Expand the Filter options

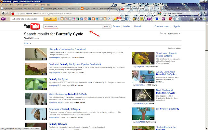pos(27,43)
